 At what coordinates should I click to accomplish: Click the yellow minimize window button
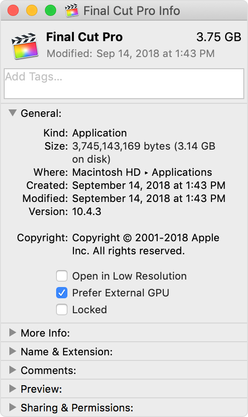click(x=32, y=11)
